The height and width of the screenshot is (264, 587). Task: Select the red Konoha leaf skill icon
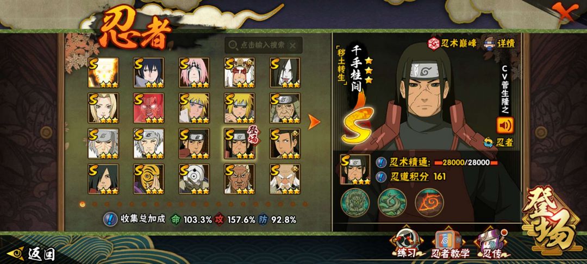point(429,203)
